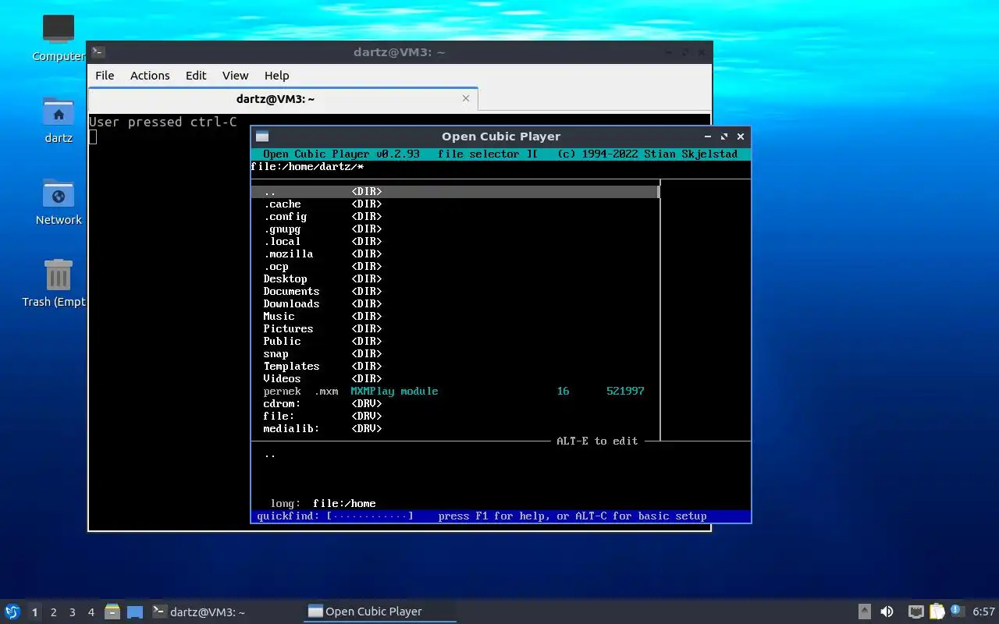Open the dartz home folder desktop icon

(x=59, y=120)
